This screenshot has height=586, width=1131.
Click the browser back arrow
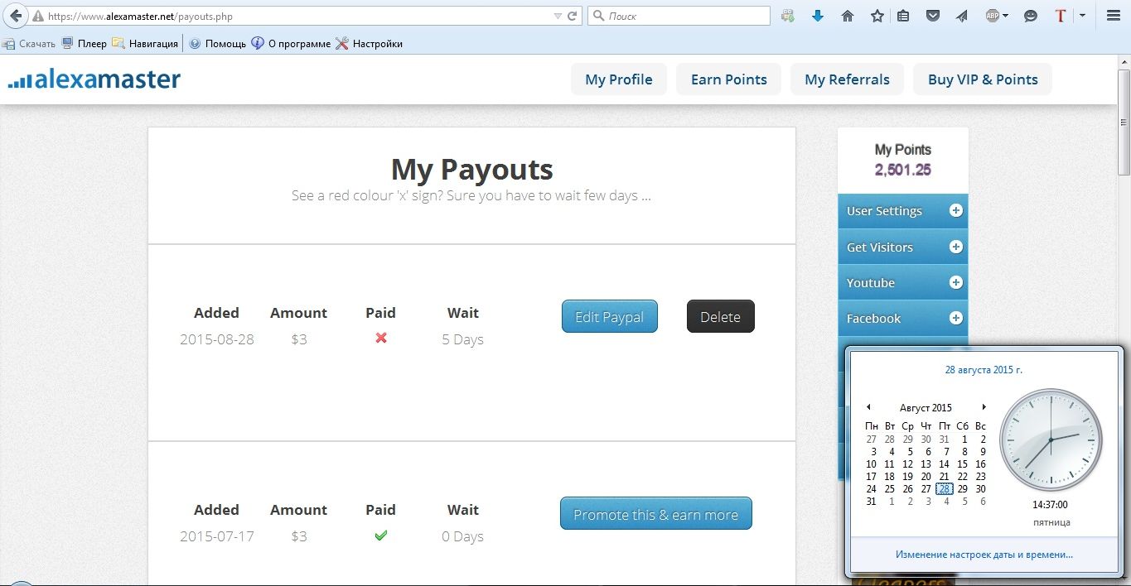16,16
